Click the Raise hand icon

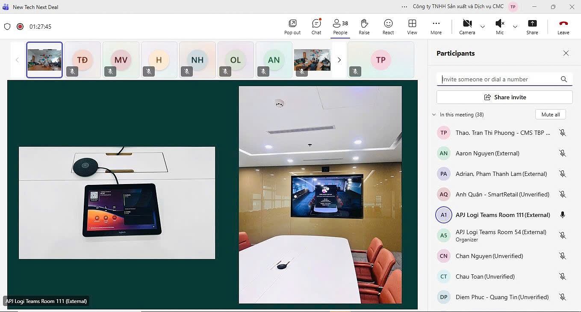click(364, 27)
